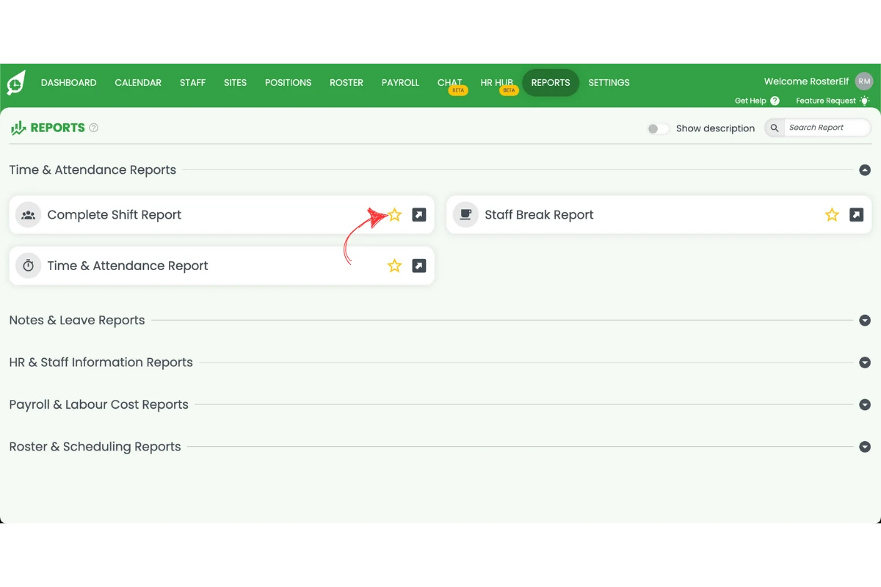Screen dimensions: 881x587
Task: Click the Get Help question mark icon
Action: click(x=775, y=101)
